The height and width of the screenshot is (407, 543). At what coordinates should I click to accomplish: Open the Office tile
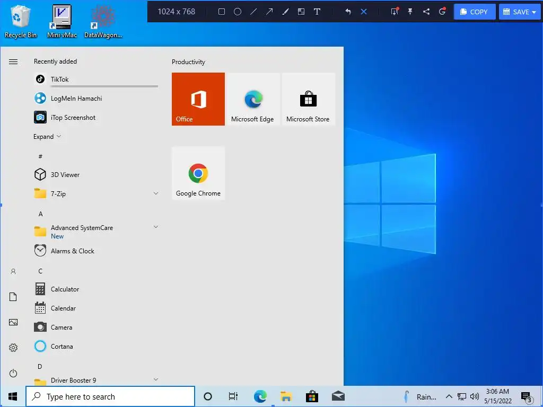(198, 99)
